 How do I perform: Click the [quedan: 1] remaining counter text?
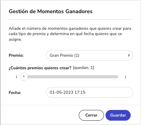pos(83,68)
